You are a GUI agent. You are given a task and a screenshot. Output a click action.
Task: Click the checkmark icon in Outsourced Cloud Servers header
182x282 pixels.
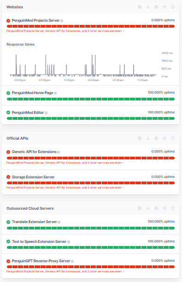click(140, 208)
